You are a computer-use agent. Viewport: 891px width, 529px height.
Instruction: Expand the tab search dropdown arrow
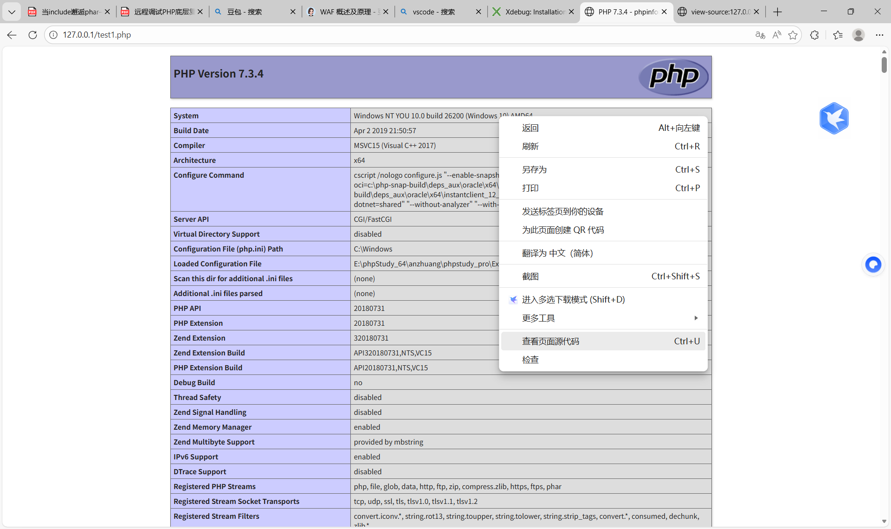(12, 12)
